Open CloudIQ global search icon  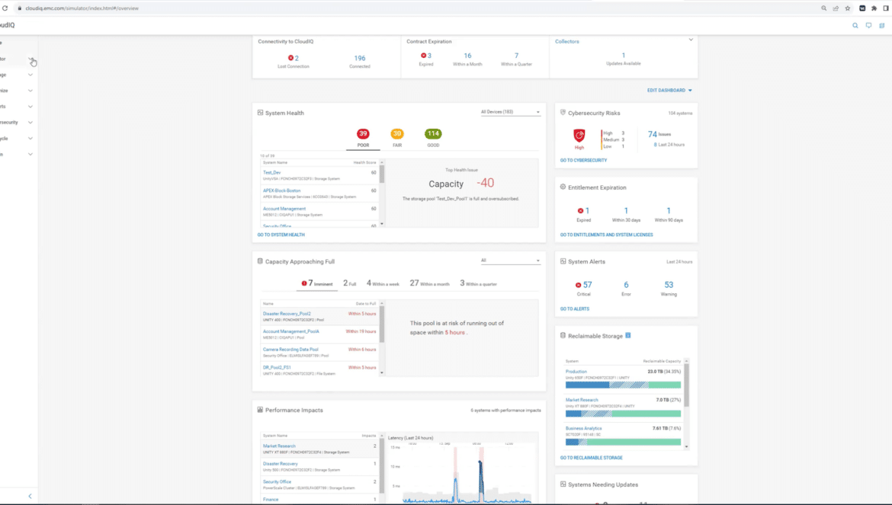[x=855, y=26]
